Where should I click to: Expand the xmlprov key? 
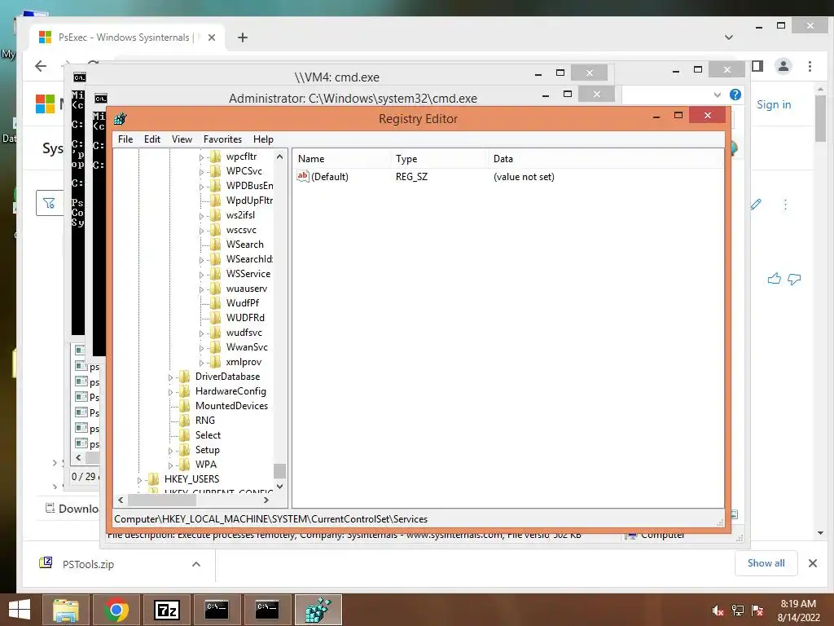(x=202, y=363)
